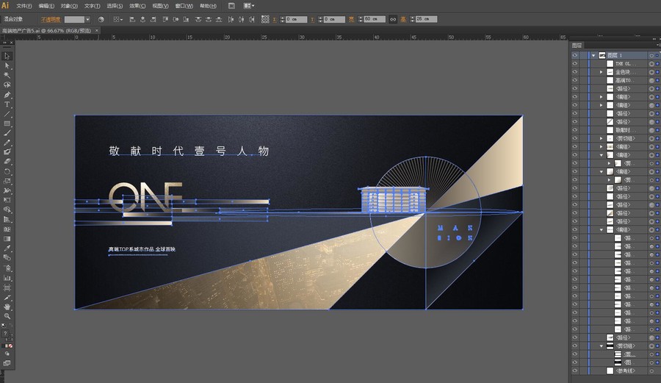Click the orange 高 height label

[403, 19]
